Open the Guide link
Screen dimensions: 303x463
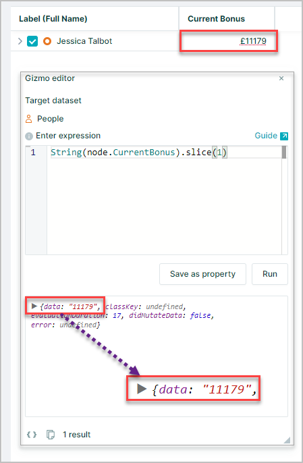coord(266,136)
